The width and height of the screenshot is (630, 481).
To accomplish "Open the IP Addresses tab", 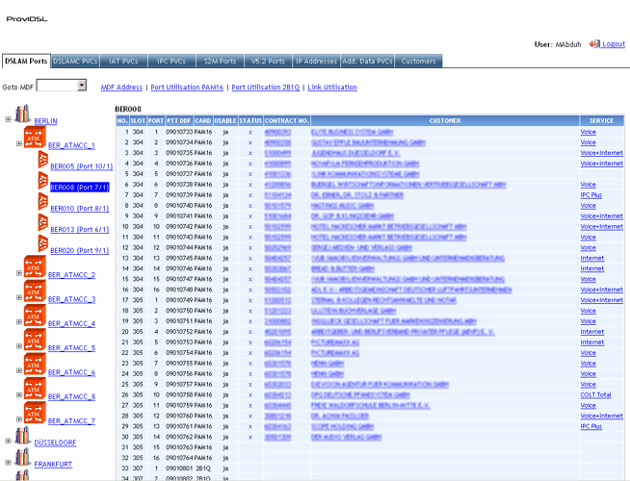I will pos(315,62).
